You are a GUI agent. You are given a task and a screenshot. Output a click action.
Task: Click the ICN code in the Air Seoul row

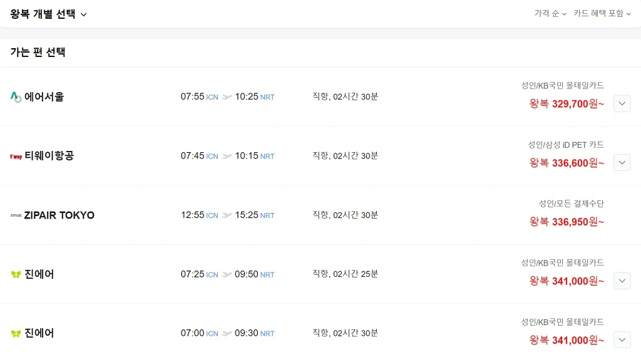click(x=212, y=98)
